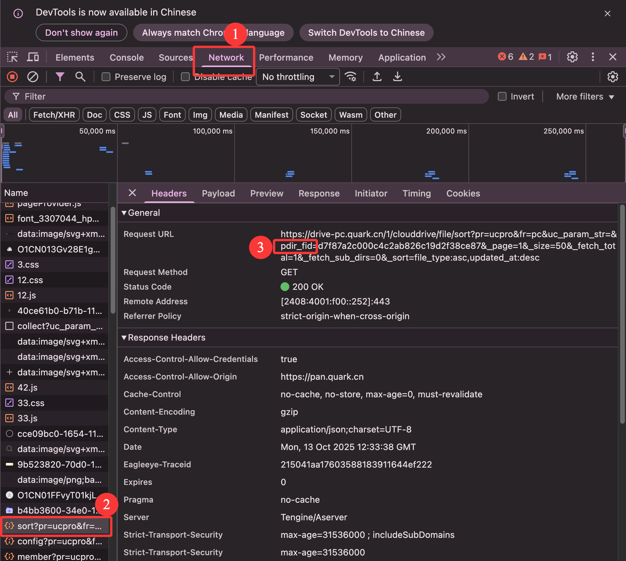Open the Console panel tab
626x561 pixels.
(127, 57)
